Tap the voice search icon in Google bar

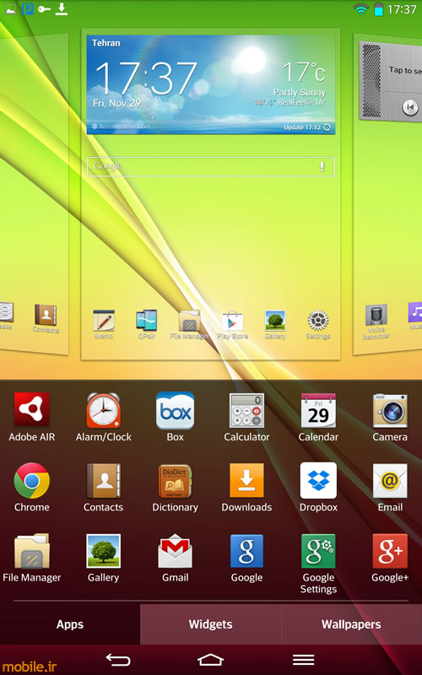coord(322,166)
